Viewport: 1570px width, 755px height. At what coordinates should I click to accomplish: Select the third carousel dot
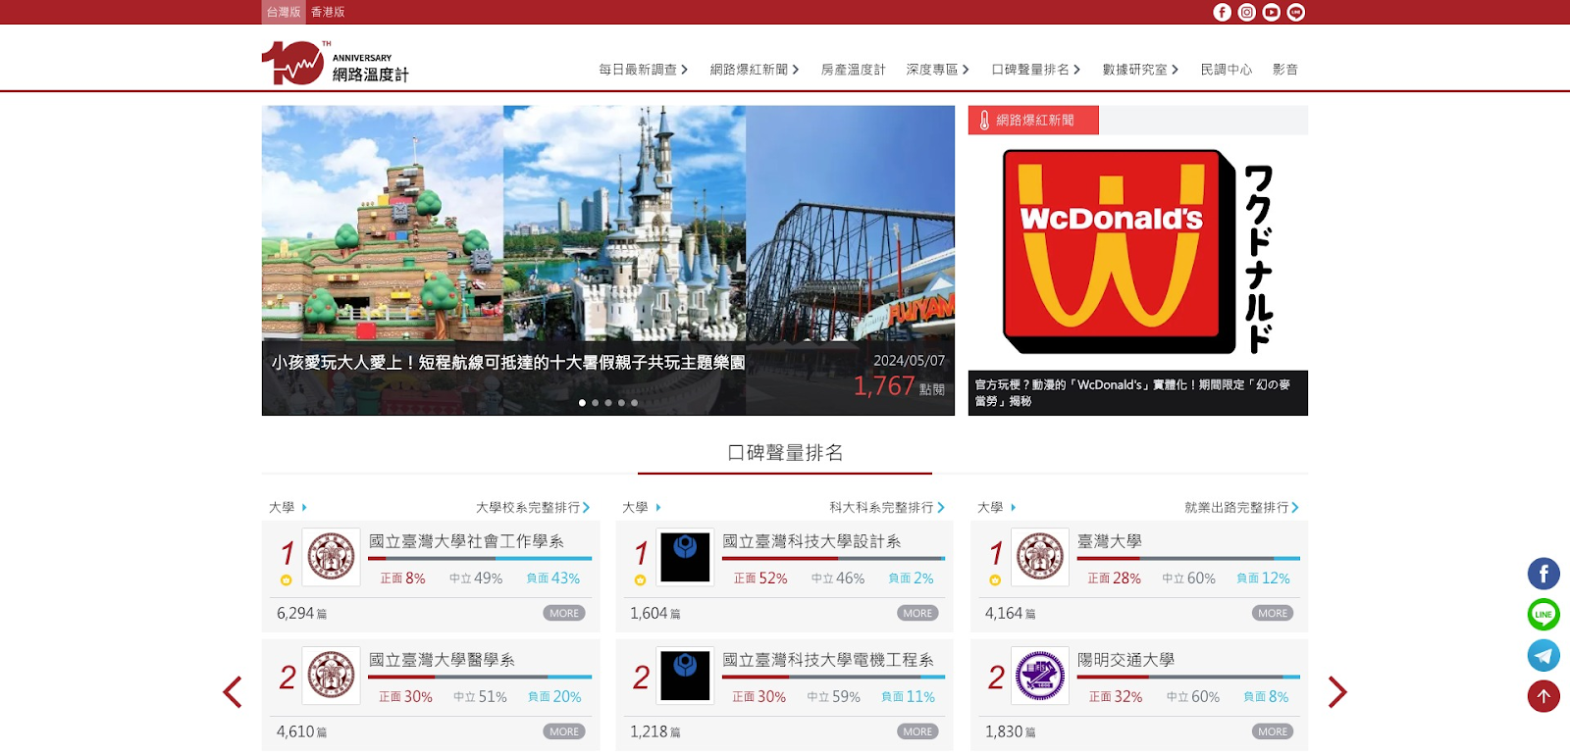[x=608, y=403]
